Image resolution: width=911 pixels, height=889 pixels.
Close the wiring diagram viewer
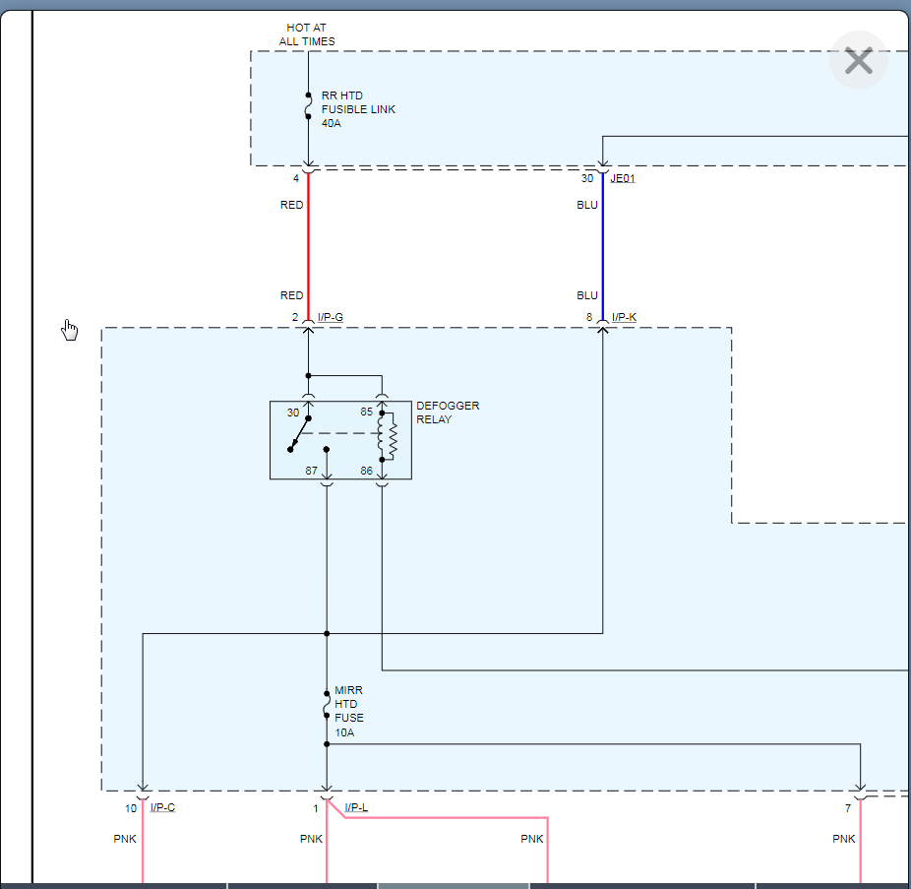tap(858, 61)
